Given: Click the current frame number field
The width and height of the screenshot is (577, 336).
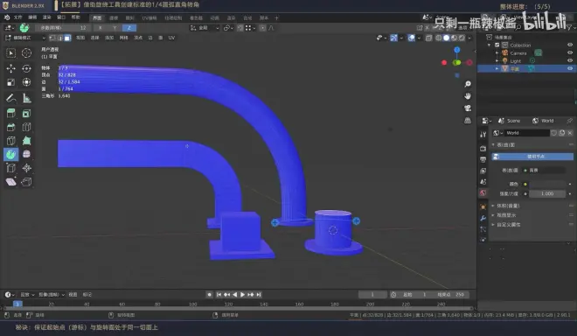Looking at the screenshot, I should pos(372,294).
